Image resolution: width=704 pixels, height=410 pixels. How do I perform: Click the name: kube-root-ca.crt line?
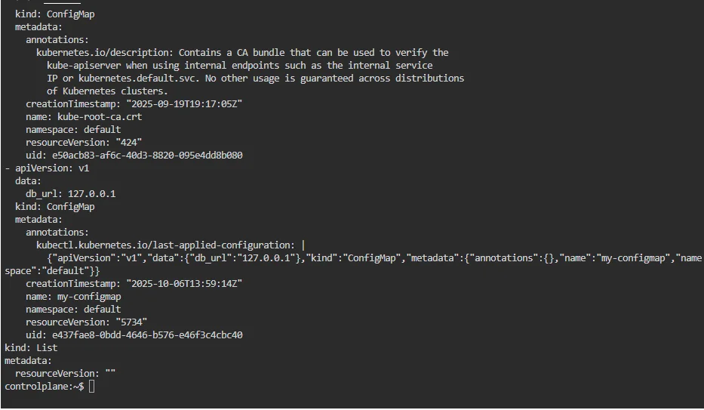click(x=84, y=116)
